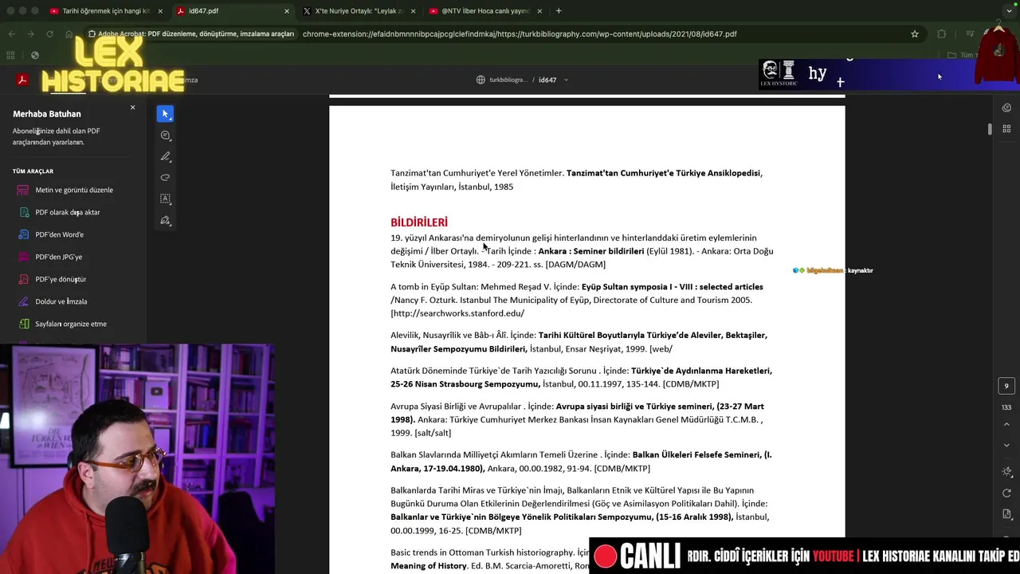Select the arrow selection tool
1020x574 pixels.
tap(165, 114)
